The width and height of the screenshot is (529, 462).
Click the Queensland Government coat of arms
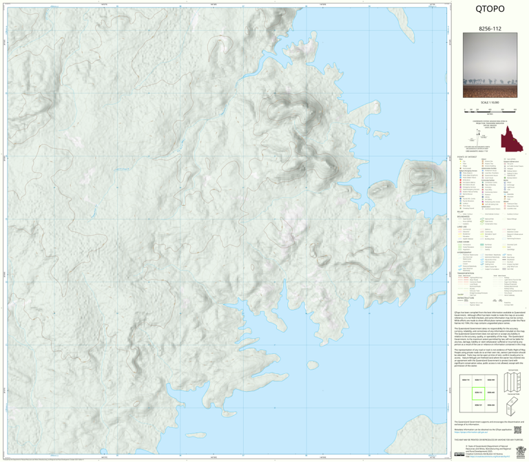(521, 452)
